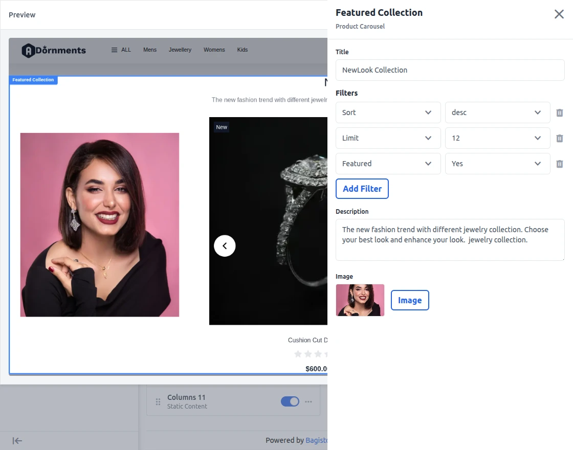573x450 pixels.
Task: Click the Static Content label
Action: (187, 406)
